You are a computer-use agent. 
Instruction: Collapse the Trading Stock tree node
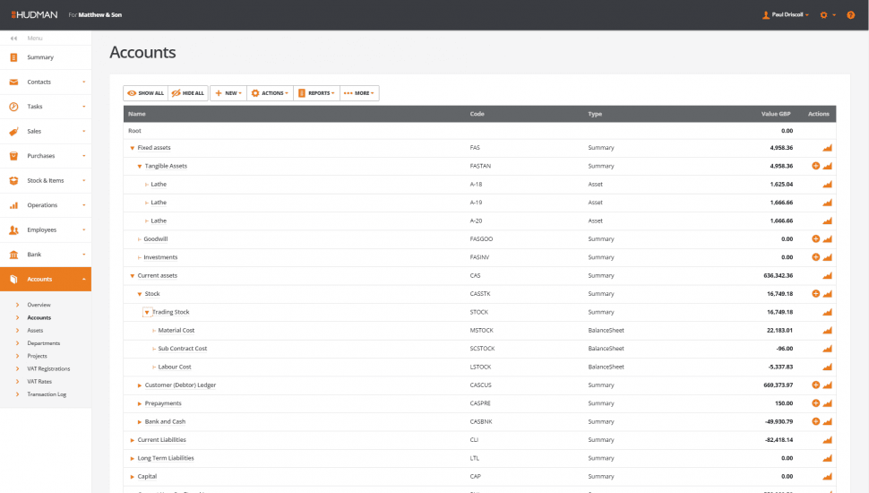coord(146,313)
